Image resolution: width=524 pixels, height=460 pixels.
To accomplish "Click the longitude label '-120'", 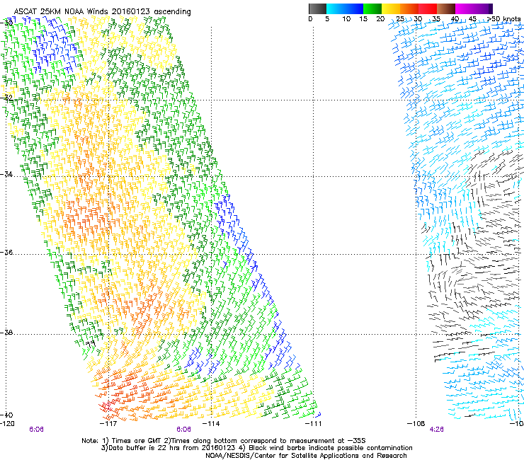I will click(x=7, y=424).
